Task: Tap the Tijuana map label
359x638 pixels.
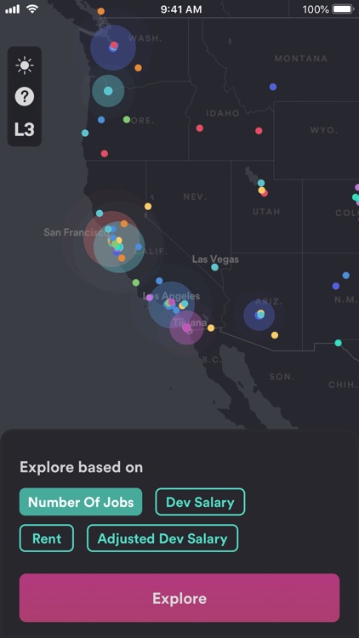Action: tap(190, 322)
